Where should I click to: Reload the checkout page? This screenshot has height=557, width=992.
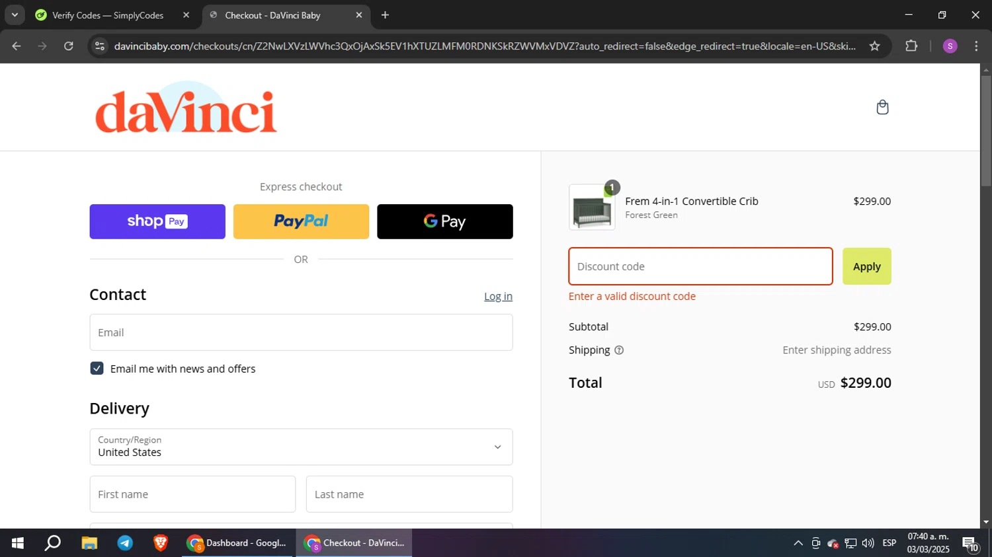coord(68,46)
